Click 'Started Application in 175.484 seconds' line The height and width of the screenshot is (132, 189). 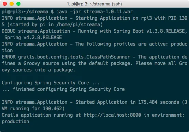click(x=94, y=102)
